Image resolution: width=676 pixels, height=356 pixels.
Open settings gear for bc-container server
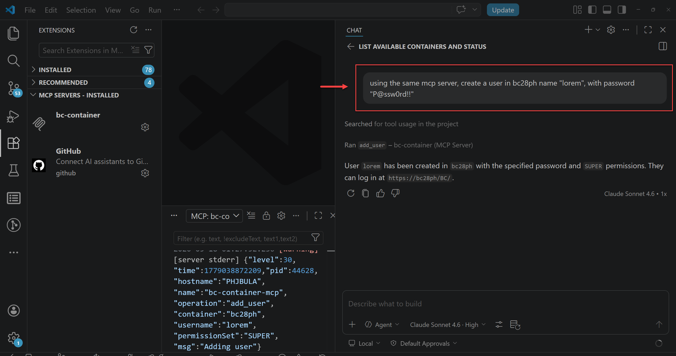pyautogui.click(x=145, y=127)
